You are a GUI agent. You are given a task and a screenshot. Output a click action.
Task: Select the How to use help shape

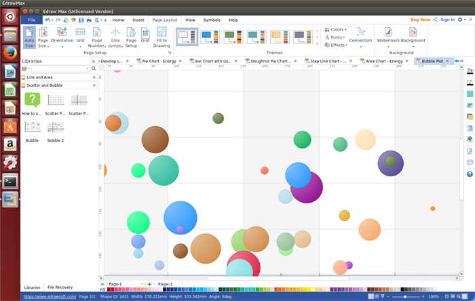tap(32, 104)
